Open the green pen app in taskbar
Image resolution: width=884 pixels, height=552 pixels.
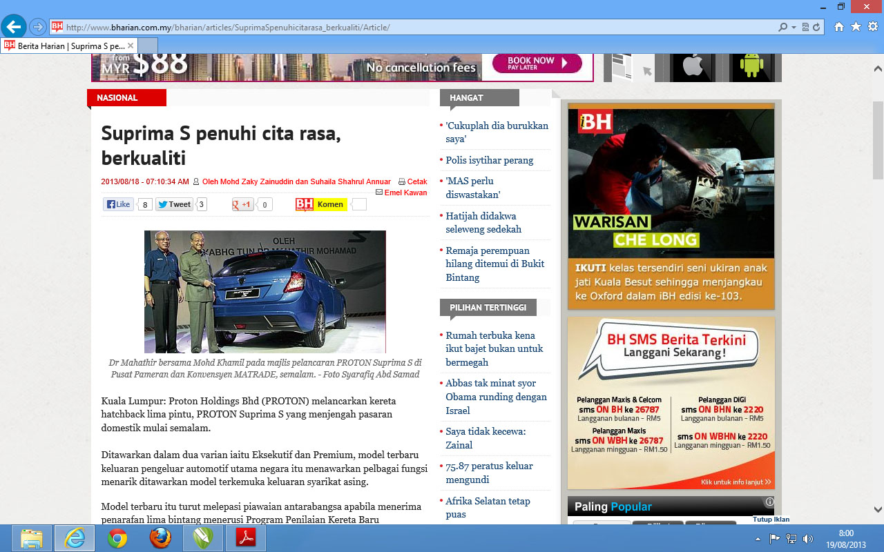click(203, 538)
